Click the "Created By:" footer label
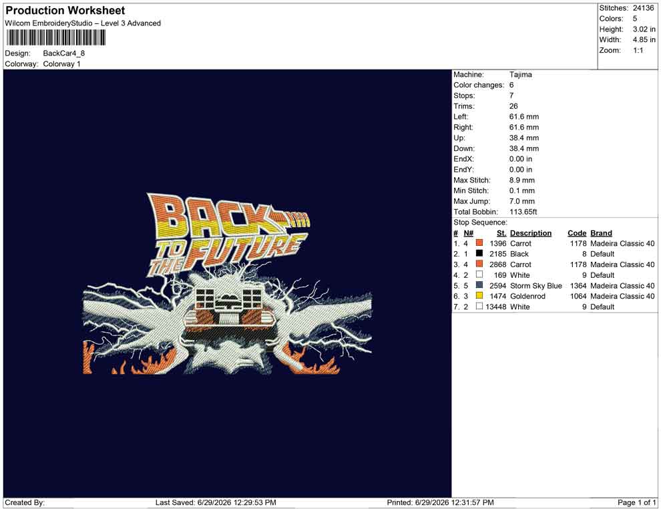Screen dimensions: 661x509 point(25,503)
